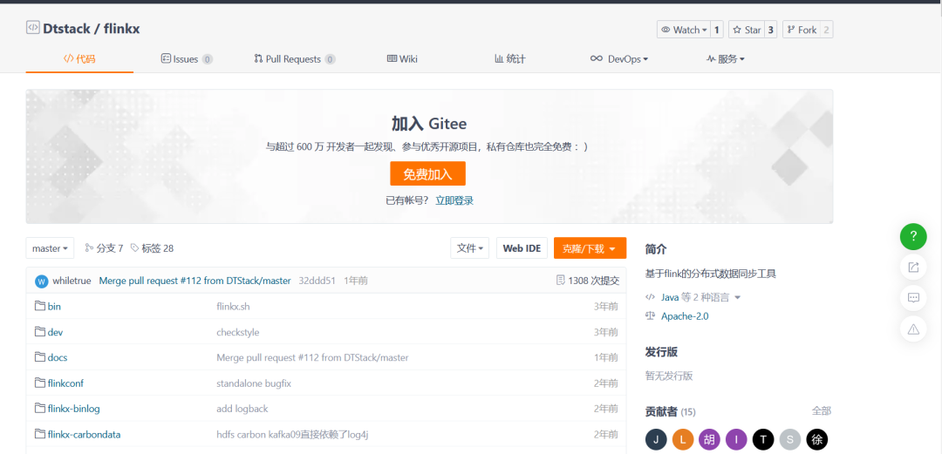
Task: Click the commit history icon near 1308
Action: pos(561,281)
